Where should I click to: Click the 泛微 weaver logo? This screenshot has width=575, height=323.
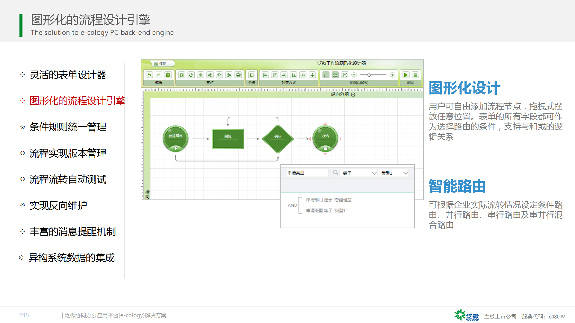coord(467,315)
